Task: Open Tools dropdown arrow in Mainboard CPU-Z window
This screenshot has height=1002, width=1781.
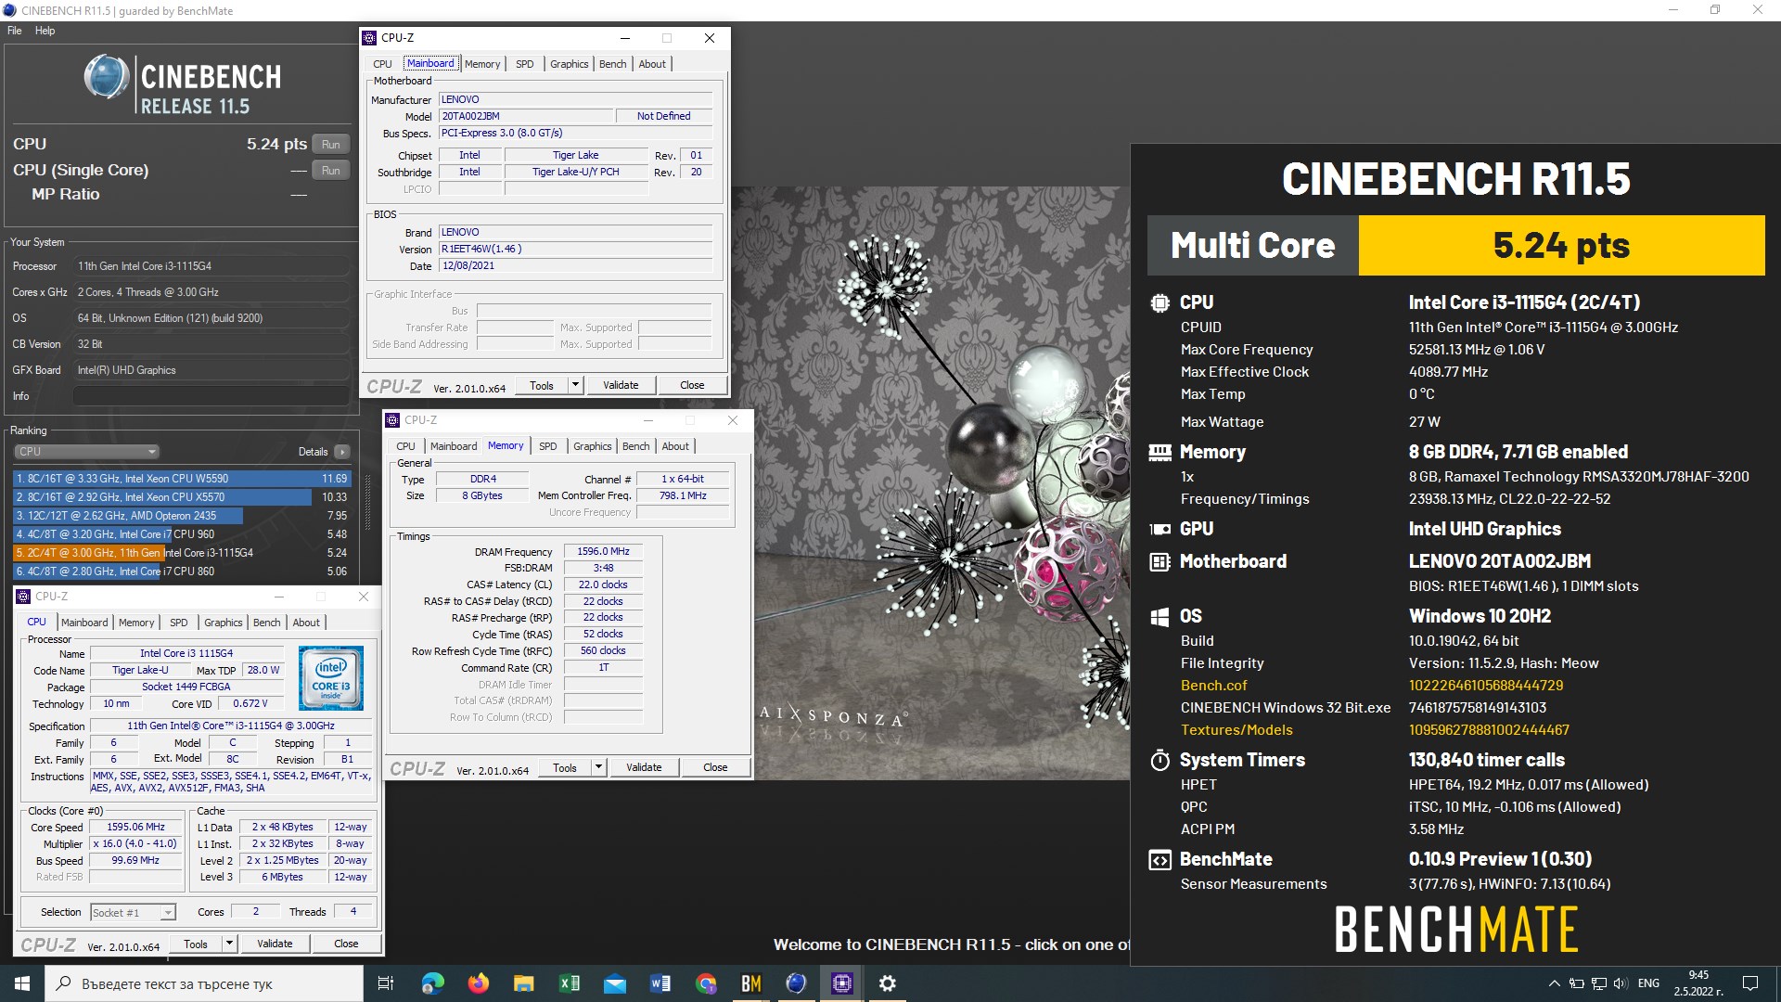Action: click(x=575, y=385)
